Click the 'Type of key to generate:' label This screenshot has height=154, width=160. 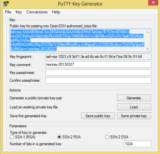coord(28,133)
